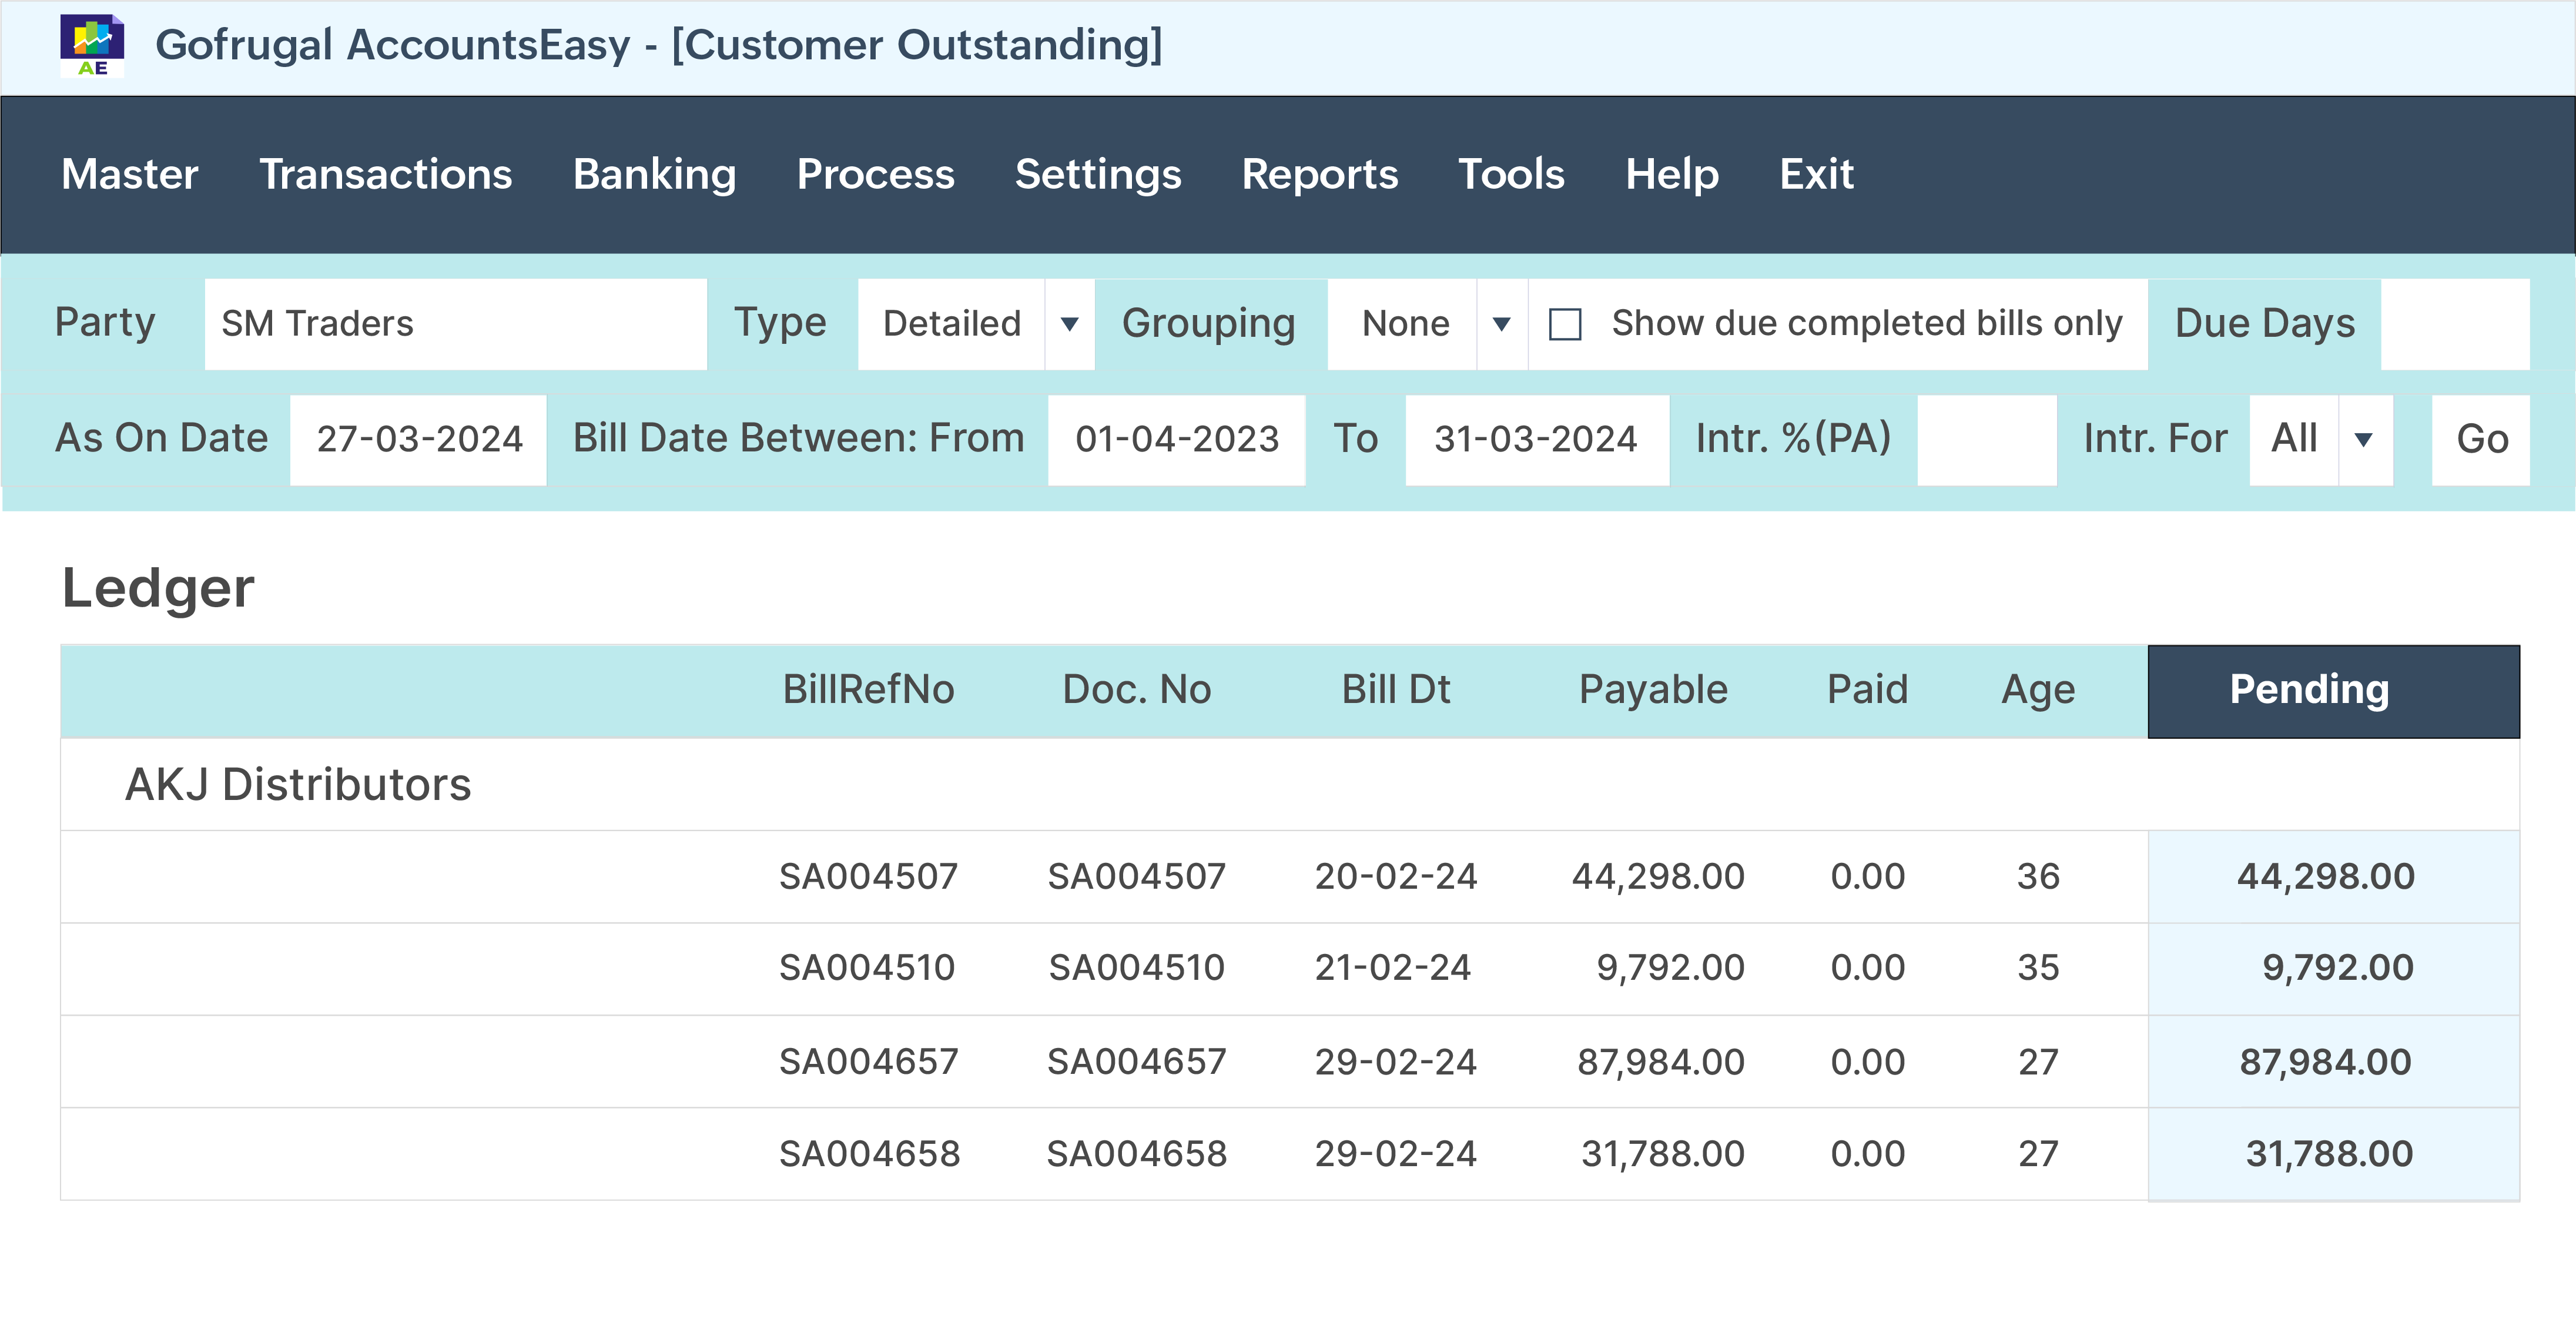The height and width of the screenshot is (1319, 2576).
Task: Open the Tools menu
Action: pos(1512,174)
